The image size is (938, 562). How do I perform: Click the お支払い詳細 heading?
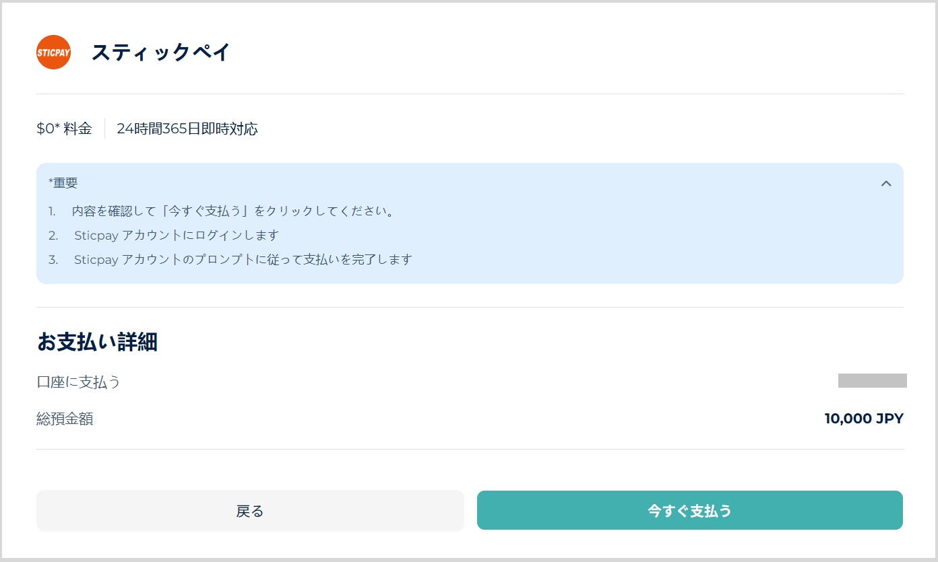97,342
